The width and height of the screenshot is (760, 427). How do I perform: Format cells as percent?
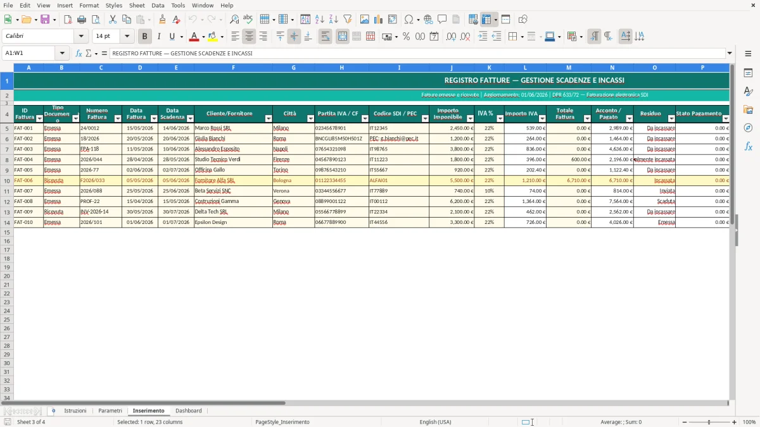406,37
